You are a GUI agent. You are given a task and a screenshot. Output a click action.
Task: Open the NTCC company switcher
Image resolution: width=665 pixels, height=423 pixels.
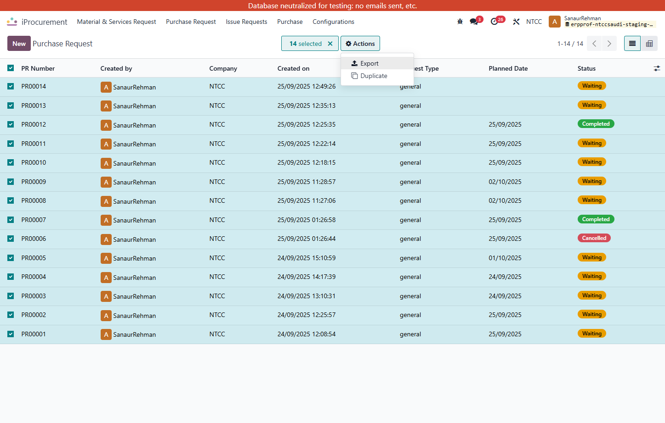[x=534, y=22]
